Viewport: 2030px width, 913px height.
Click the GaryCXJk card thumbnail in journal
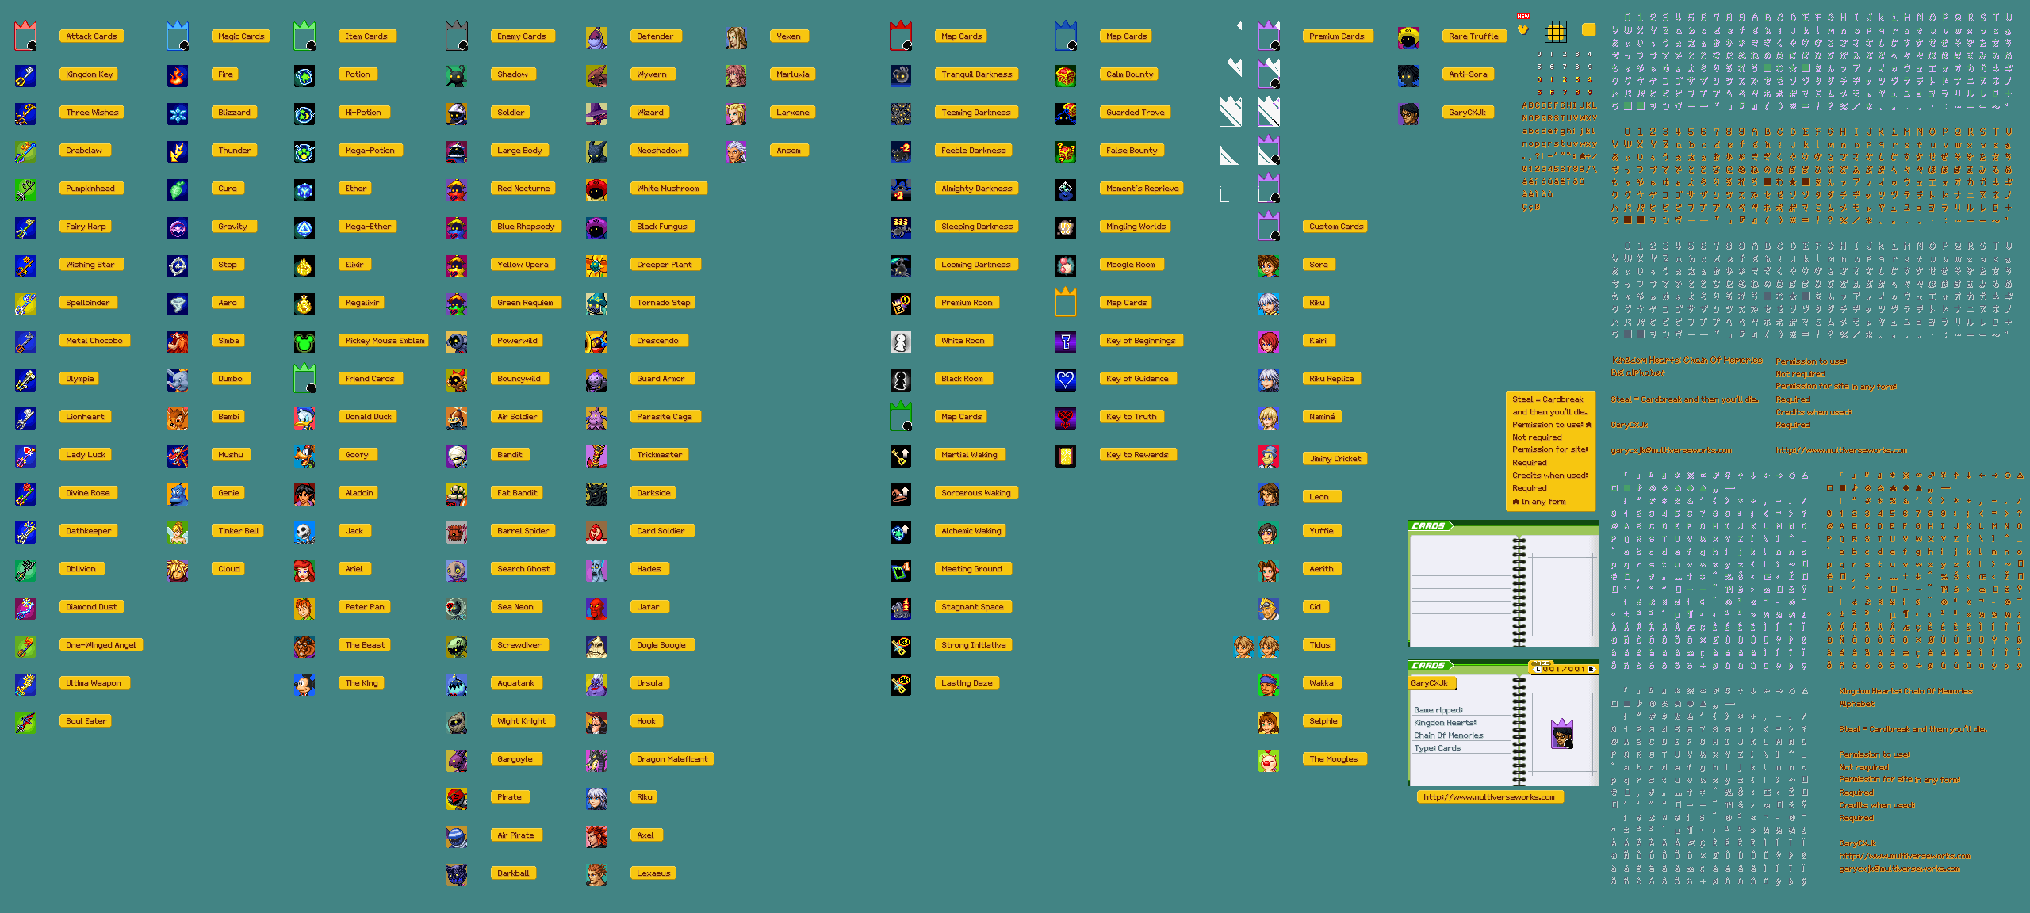pyautogui.click(x=1562, y=734)
